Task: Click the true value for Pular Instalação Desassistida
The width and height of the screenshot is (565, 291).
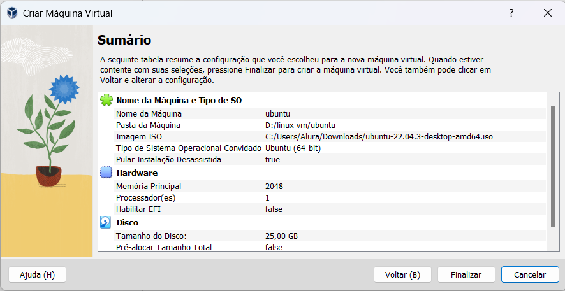Action: point(272,159)
